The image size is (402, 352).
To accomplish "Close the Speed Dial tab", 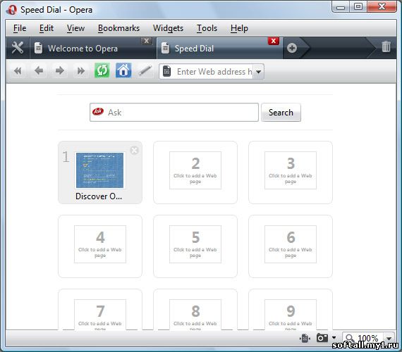I will click(x=274, y=41).
